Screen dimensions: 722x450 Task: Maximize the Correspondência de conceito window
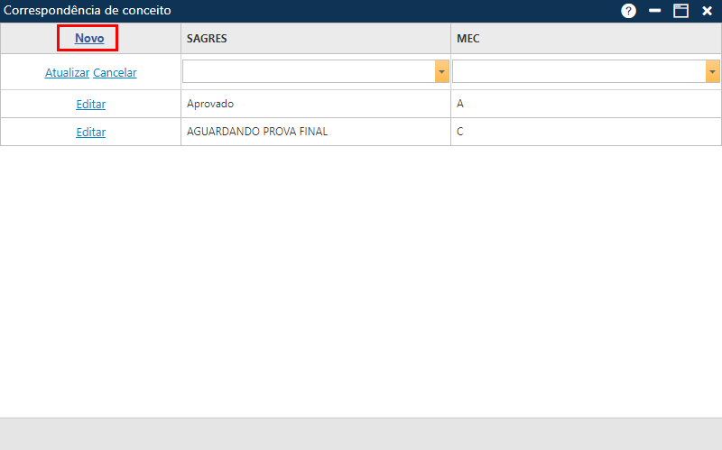(x=680, y=11)
